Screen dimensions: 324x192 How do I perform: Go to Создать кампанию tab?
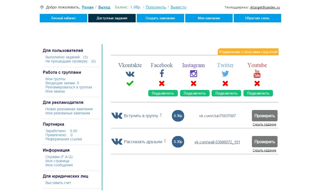click(x=160, y=18)
